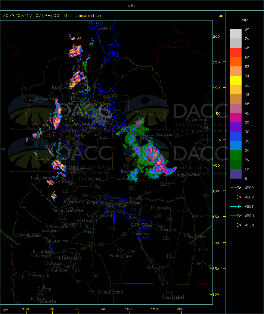Click the N_Calif map label
Image resolution: width=264 pixels, height=314 pixels.
pos(110,97)
